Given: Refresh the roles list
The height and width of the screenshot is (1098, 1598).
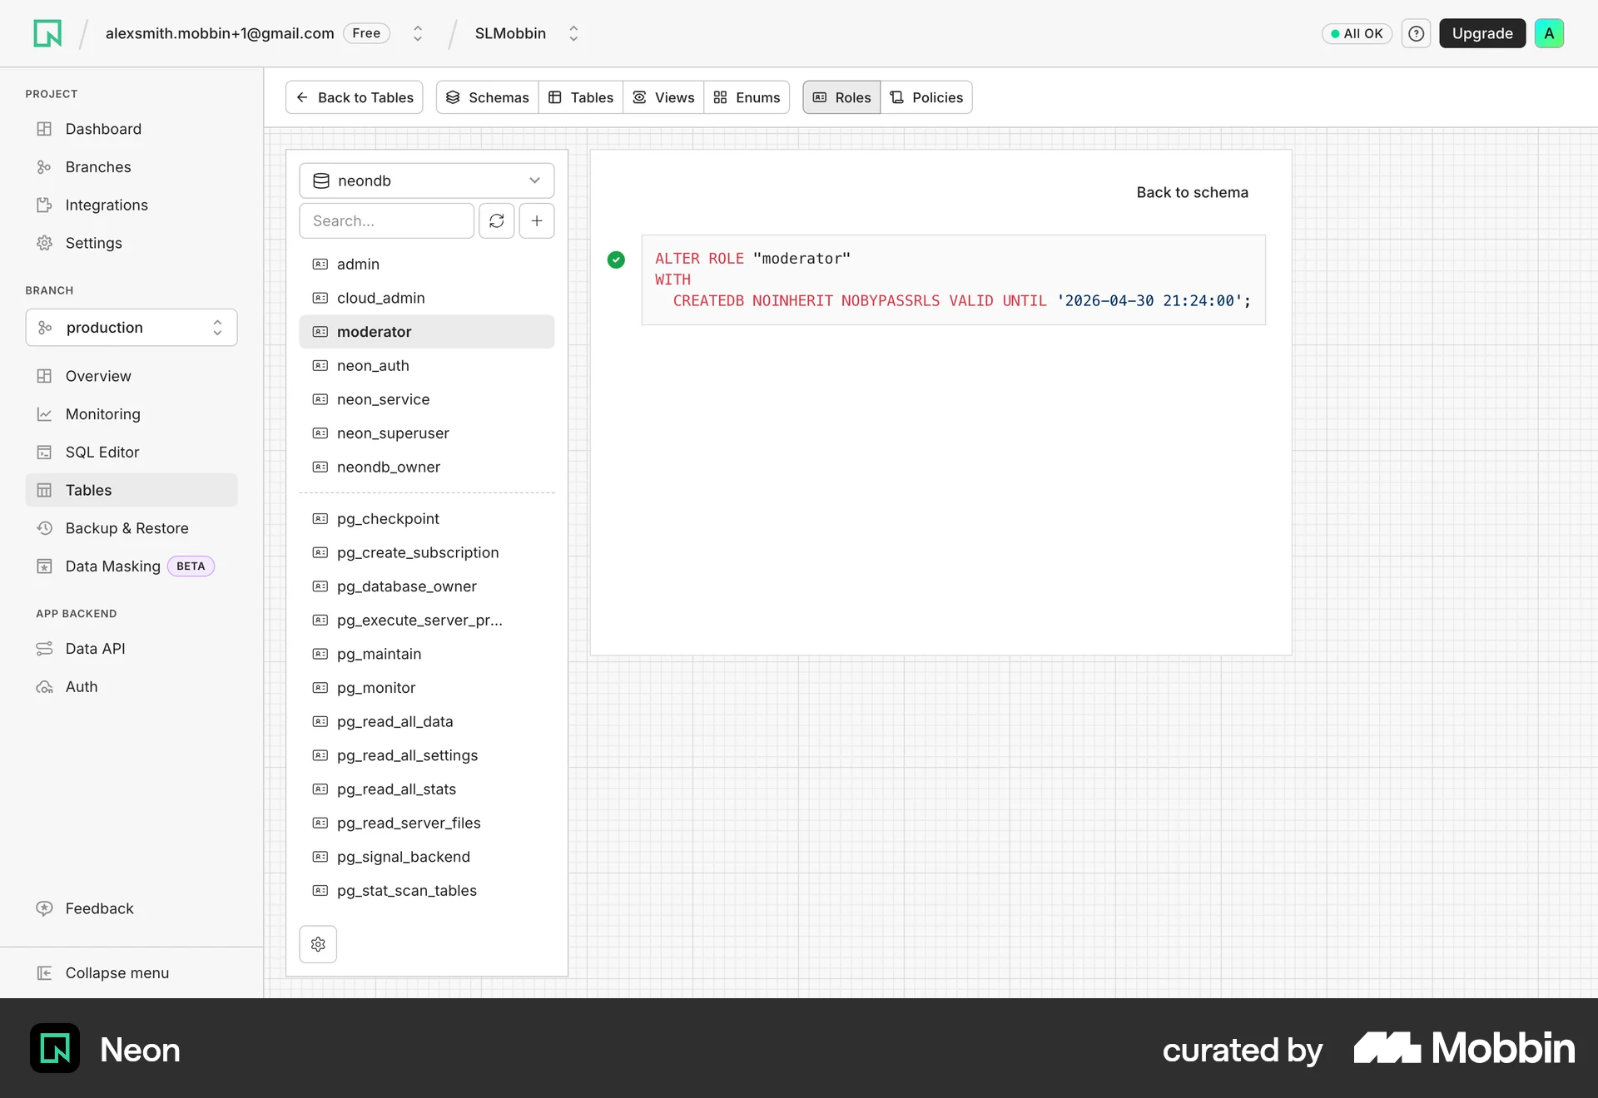Looking at the screenshot, I should point(497,220).
